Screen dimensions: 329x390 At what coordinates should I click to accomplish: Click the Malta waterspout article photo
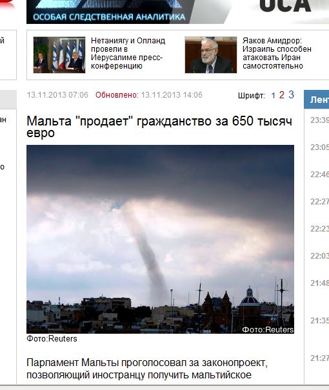pos(160,239)
